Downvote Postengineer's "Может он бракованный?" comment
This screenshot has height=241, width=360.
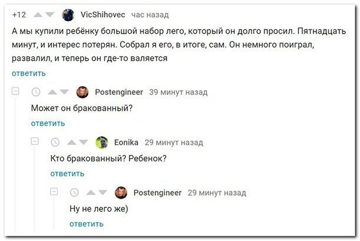coord(64,93)
